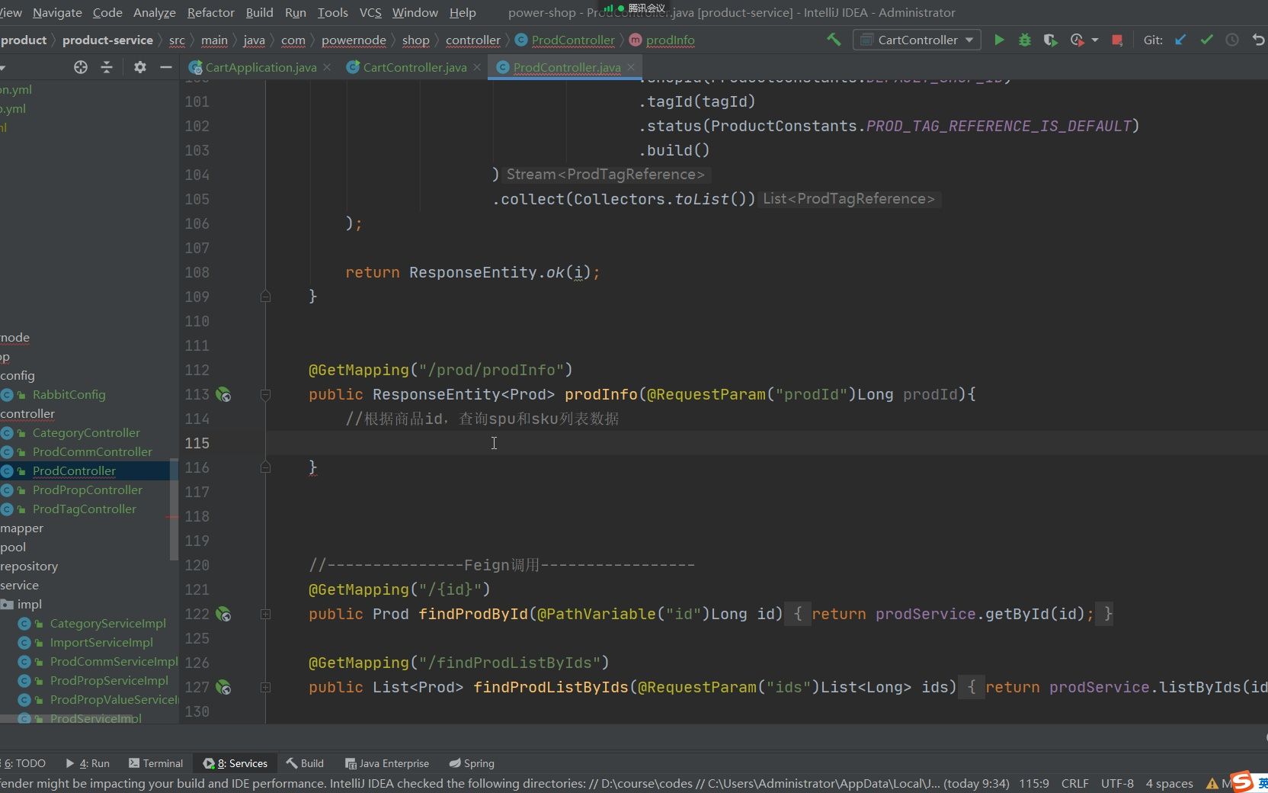1268x793 pixels.
Task: Run with Coverage shield icon
Action: [1050, 40]
